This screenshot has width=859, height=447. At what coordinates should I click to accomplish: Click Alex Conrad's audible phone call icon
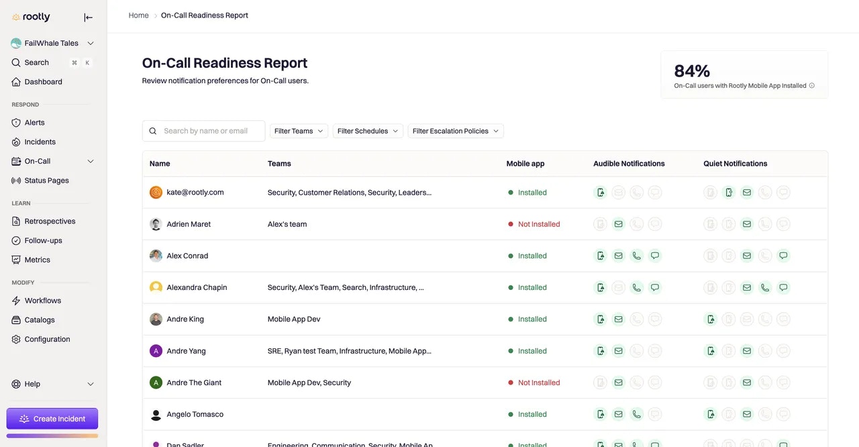pos(636,256)
